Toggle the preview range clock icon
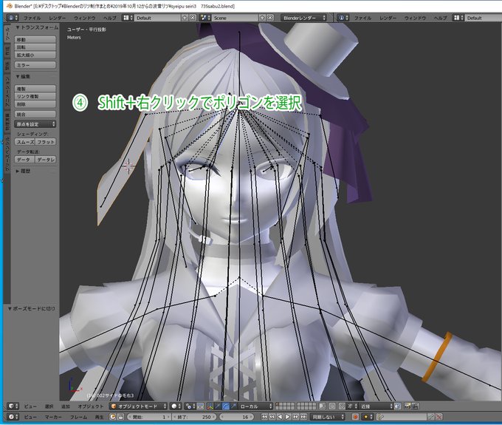This screenshot has height=425, width=502. (x=113, y=417)
